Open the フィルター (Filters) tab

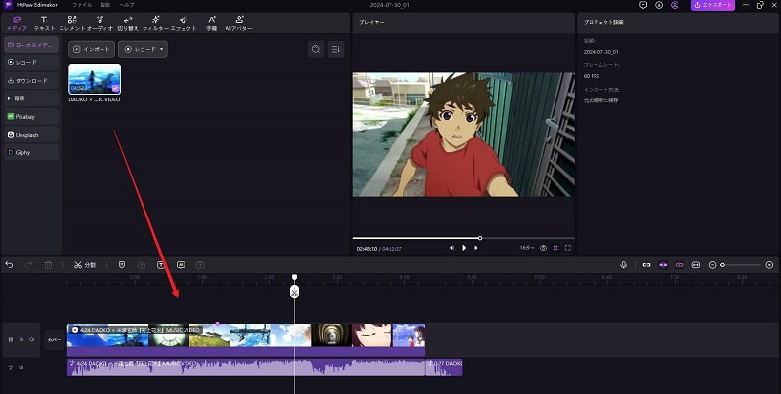pos(155,22)
